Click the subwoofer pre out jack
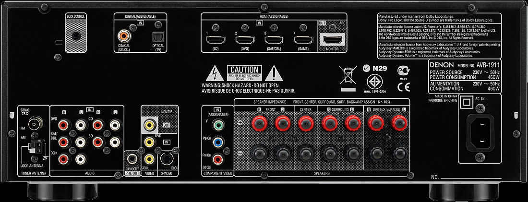 tap(132, 157)
